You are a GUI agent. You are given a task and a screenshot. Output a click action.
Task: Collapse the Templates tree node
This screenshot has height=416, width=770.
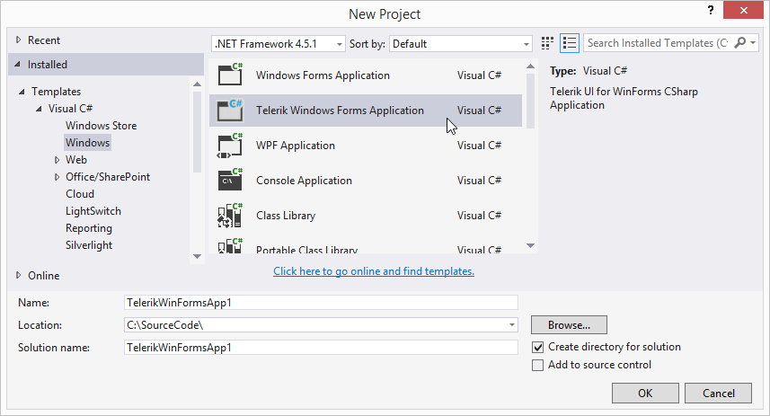coord(22,92)
